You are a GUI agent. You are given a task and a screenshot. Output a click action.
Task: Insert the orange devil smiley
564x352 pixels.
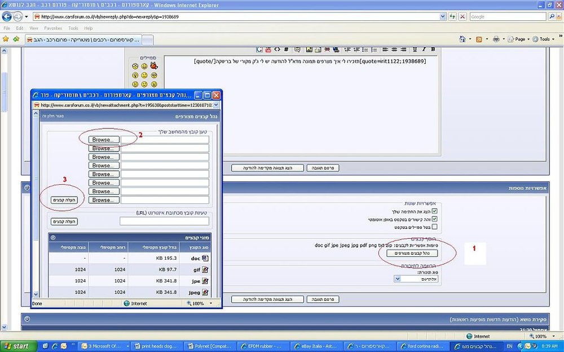(x=154, y=66)
